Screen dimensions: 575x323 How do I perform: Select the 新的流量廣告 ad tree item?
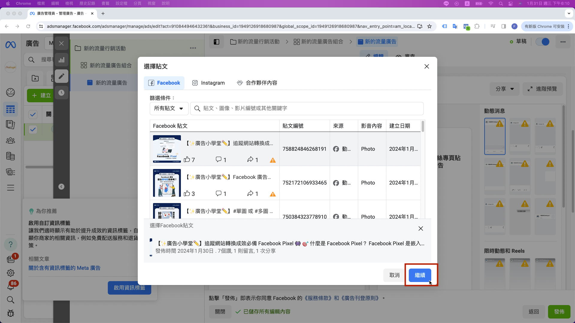[107, 83]
